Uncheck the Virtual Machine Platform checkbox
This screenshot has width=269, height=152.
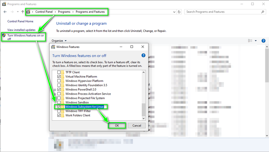[x=59, y=77]
